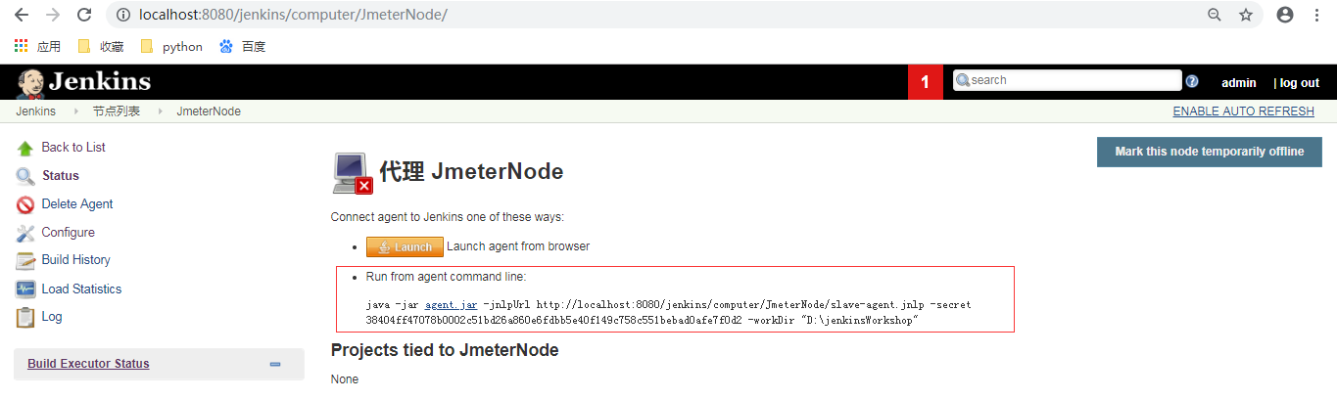Click the Back to List arrow icon
This screenshot has width=1337, height=400.
click(x=25, y=149)
